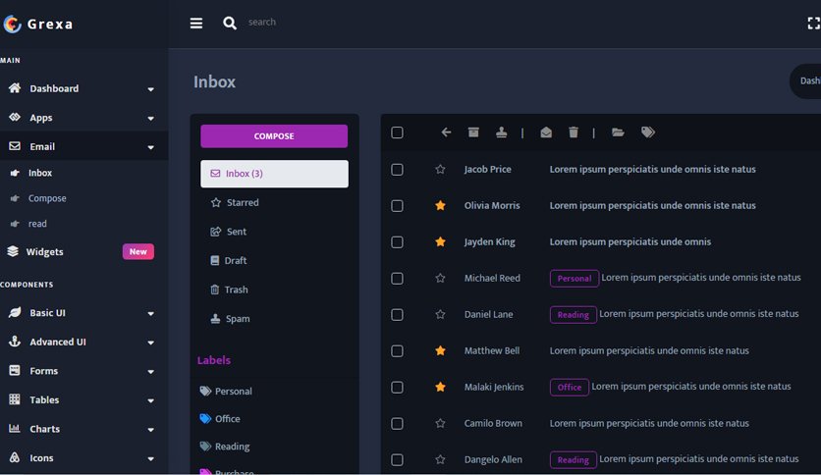Expand the Advanced UI menu arrow
The width and height of the screenshot is (821, 475).
click(151, 343)
